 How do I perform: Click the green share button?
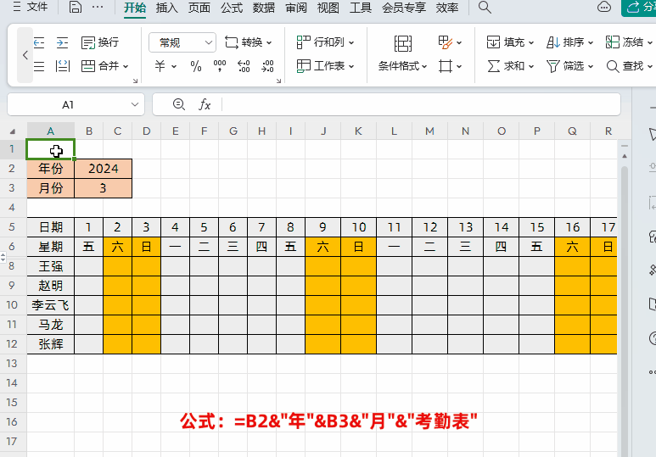pyautogui.click(x=639, y=7)
